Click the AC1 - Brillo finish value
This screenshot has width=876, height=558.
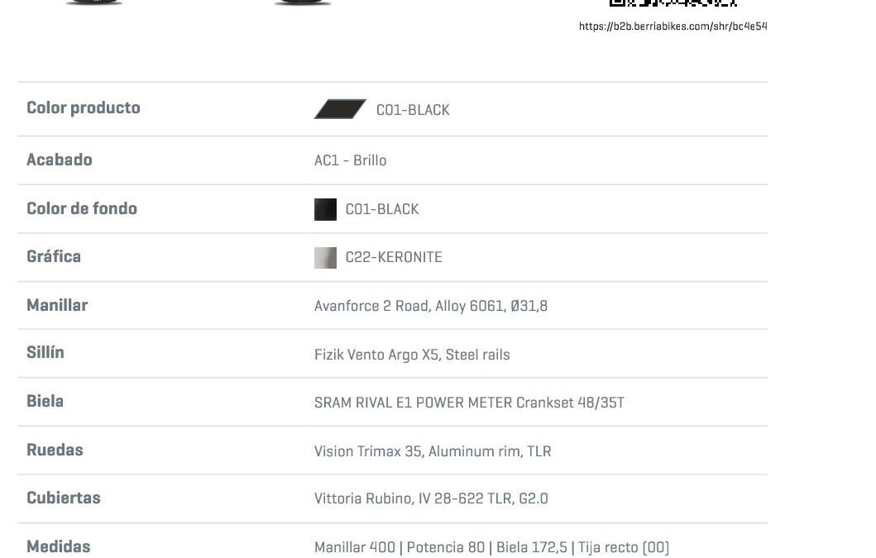(350, 160)
